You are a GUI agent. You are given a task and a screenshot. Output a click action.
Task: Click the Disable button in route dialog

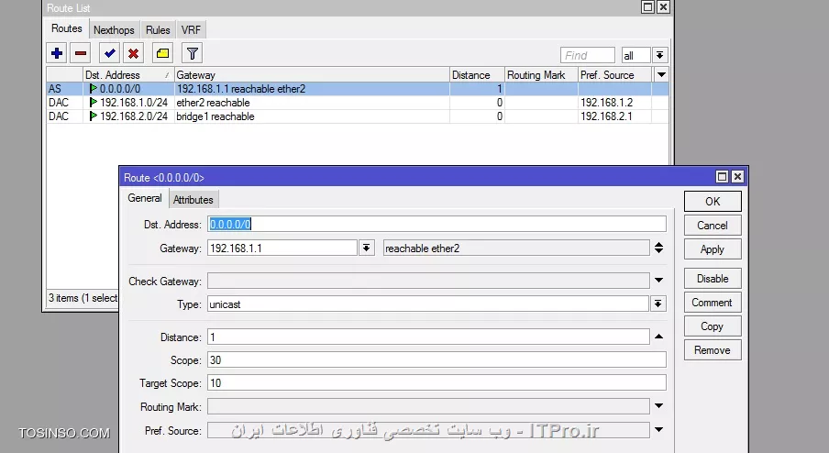713,279
